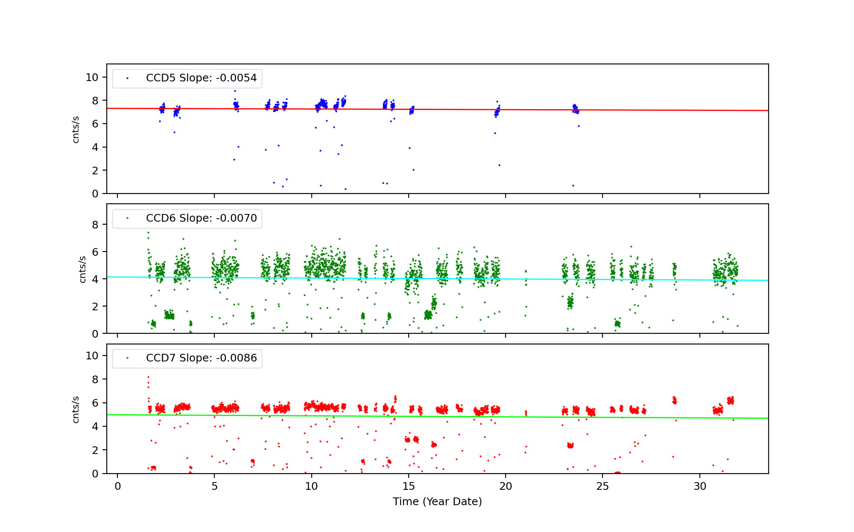854x532 pixels.
Task: Click the cnts/s label of middle plot
Action: coord(82,269)
